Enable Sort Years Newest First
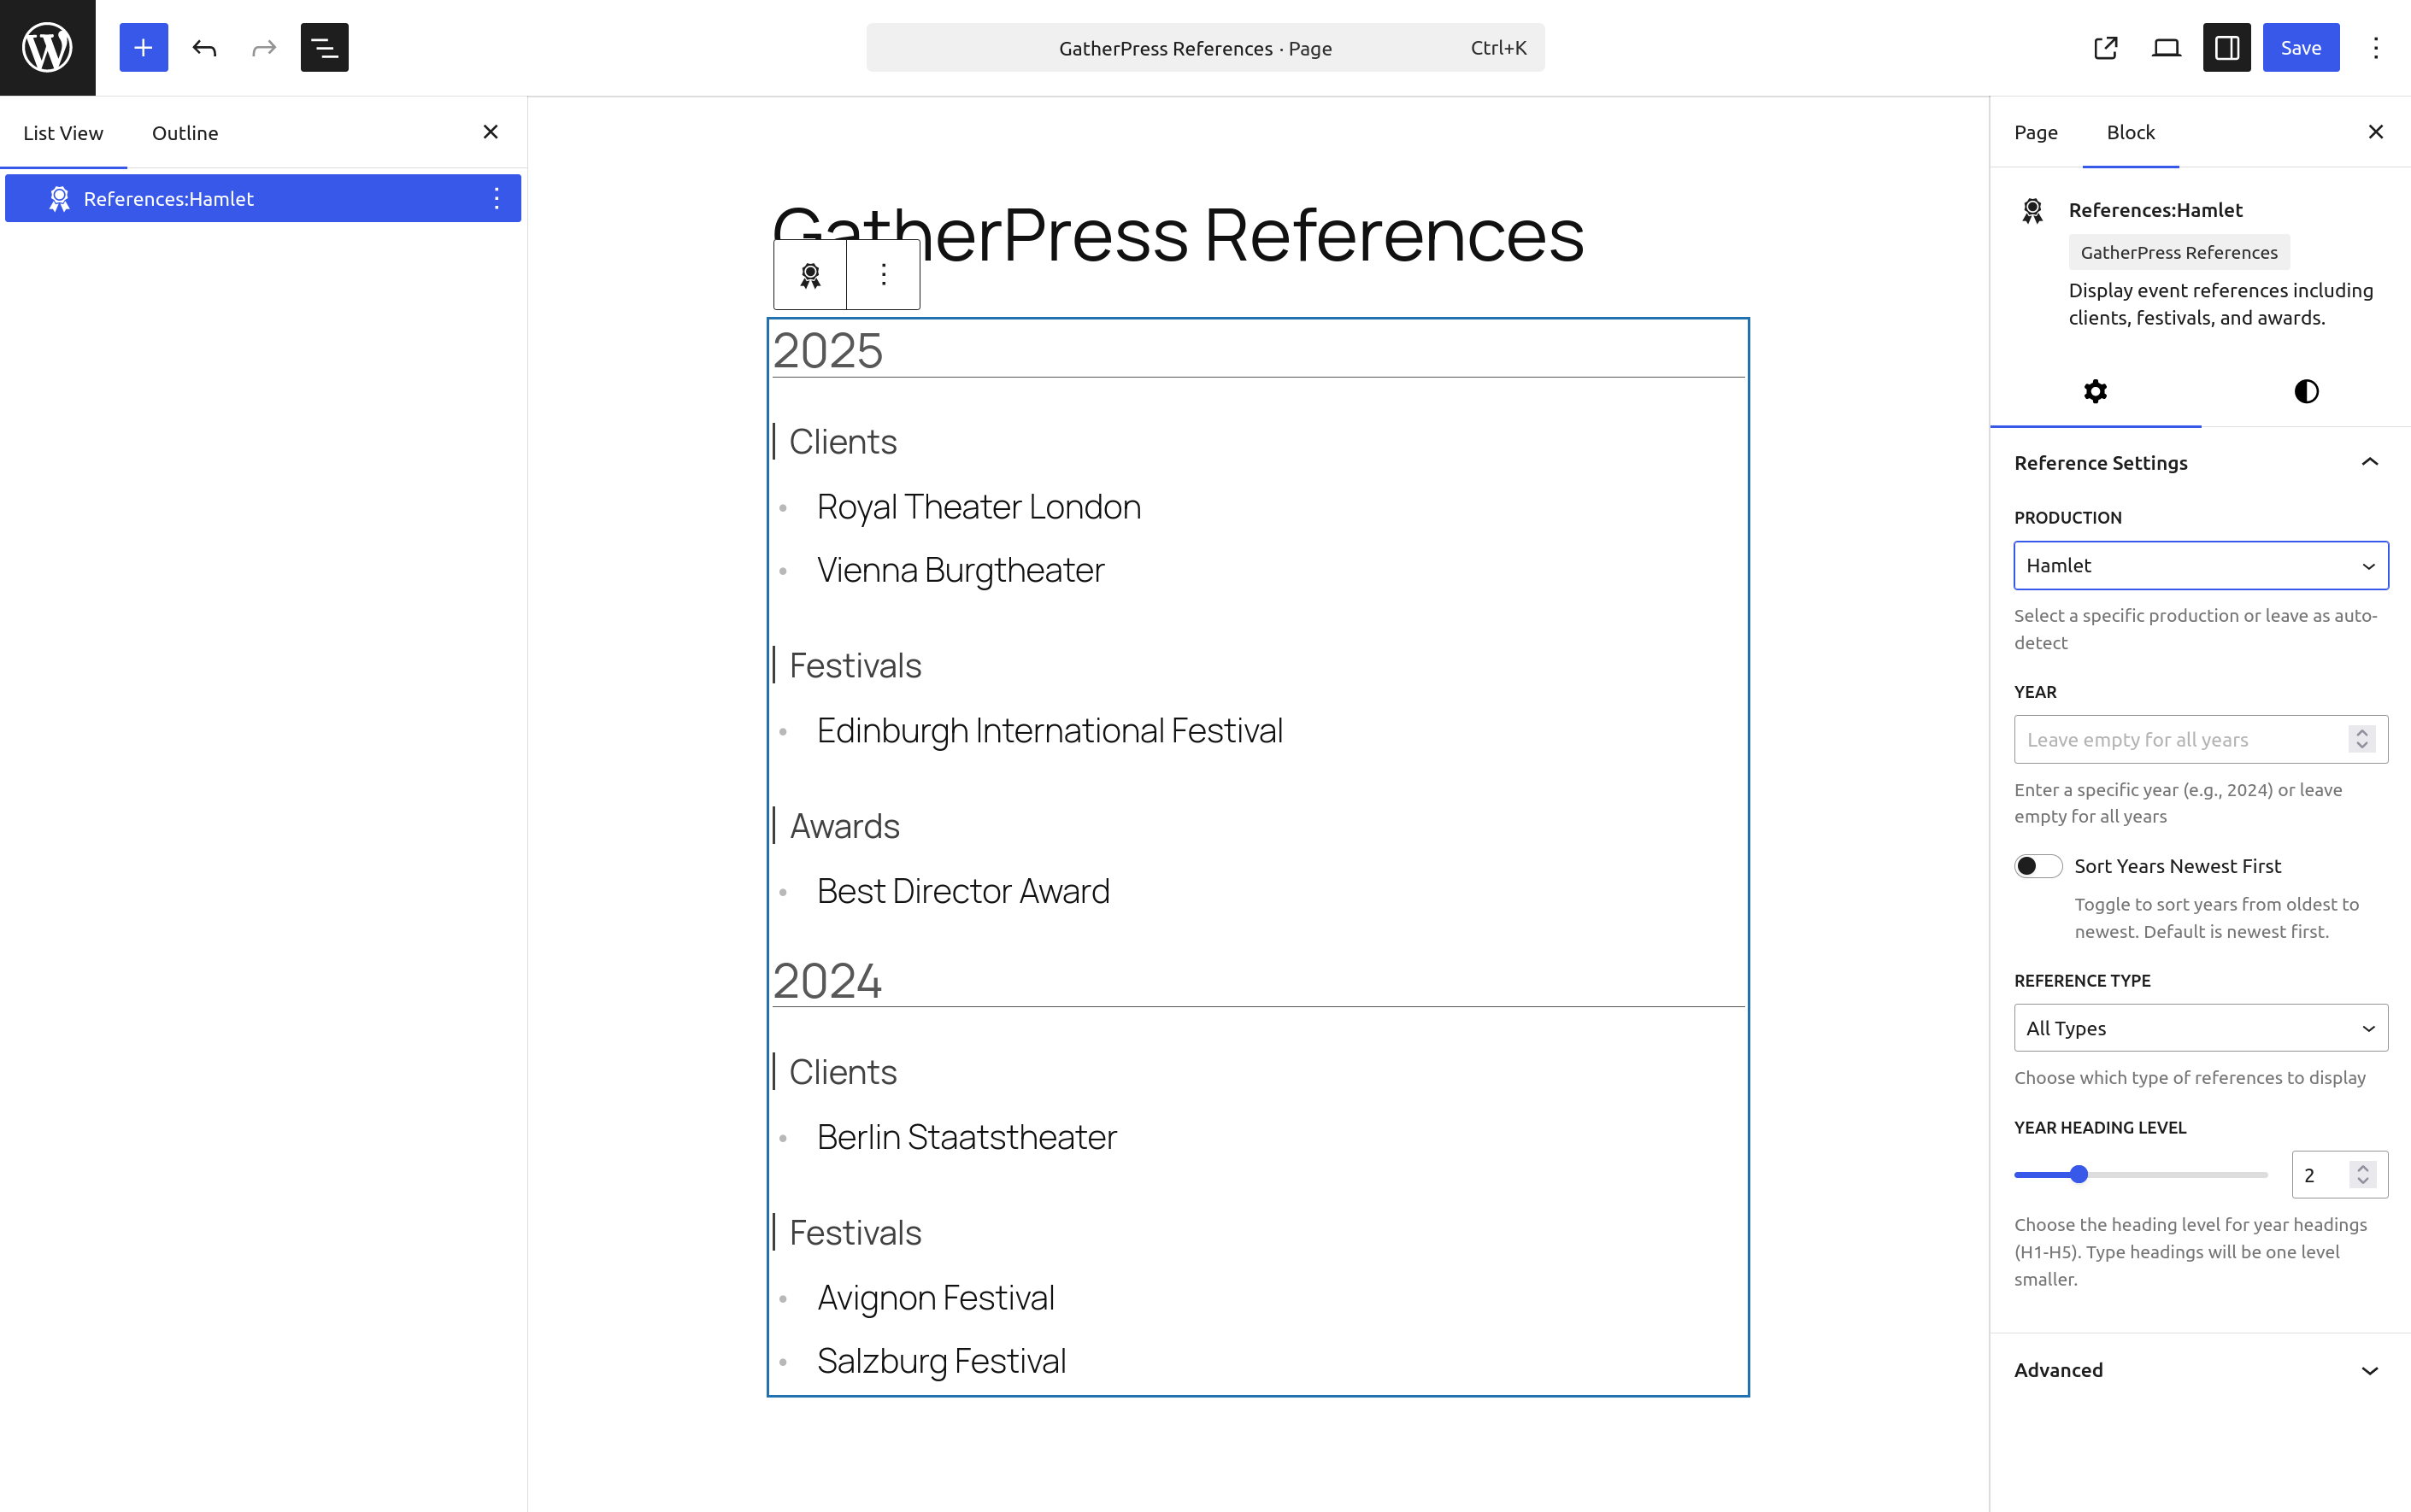Image resolution: width=2411 pixels, height=1512 pixels. [x=2039, y=865]
